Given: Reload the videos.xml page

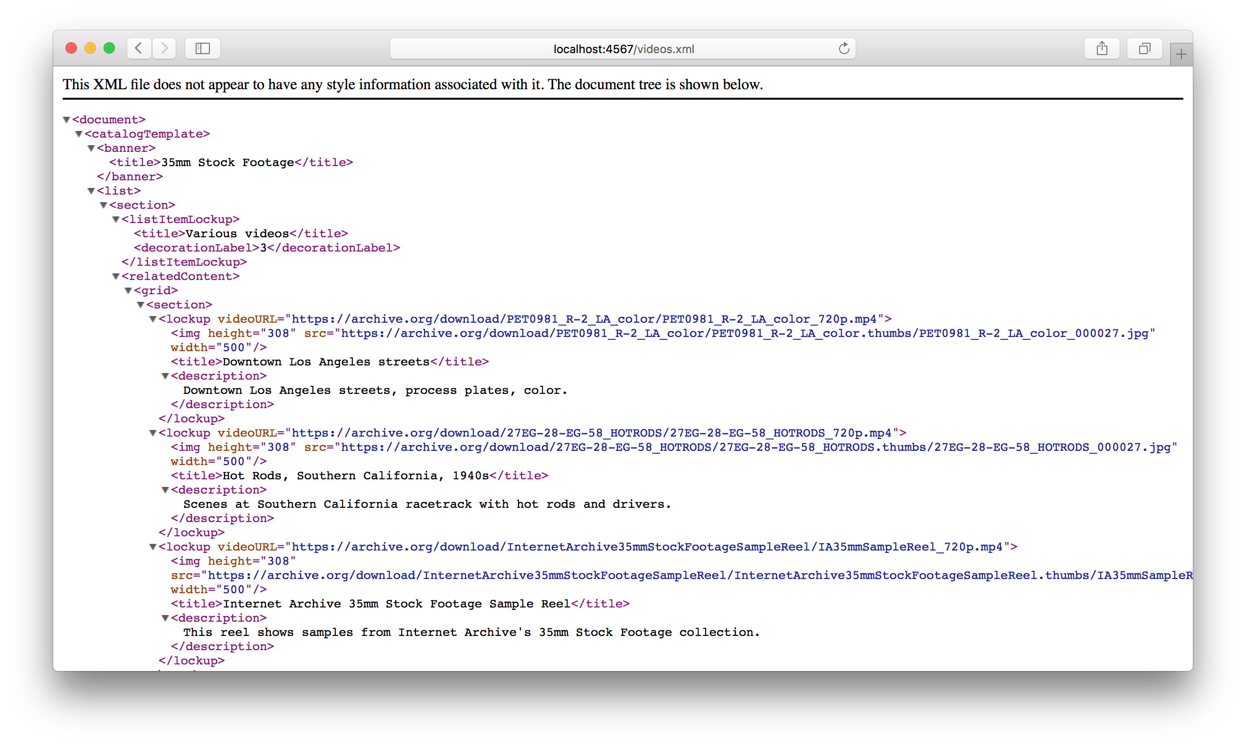Looking at the screenshot, I should (x=844, y=48).
